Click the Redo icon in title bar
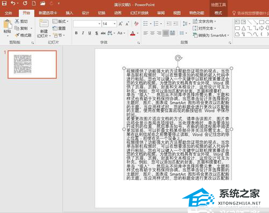 coord(25,3)
